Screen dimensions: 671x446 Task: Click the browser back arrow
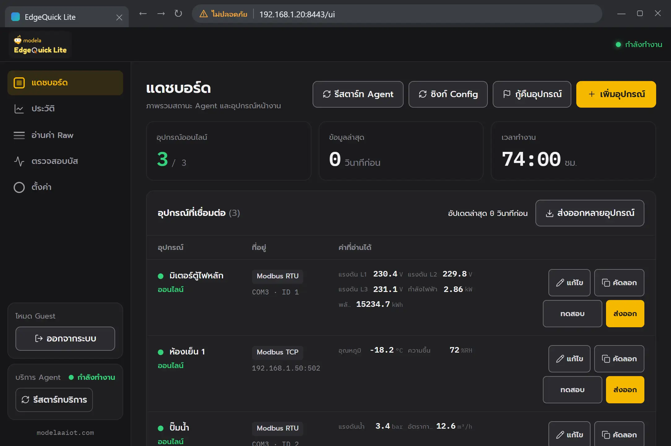143,14
